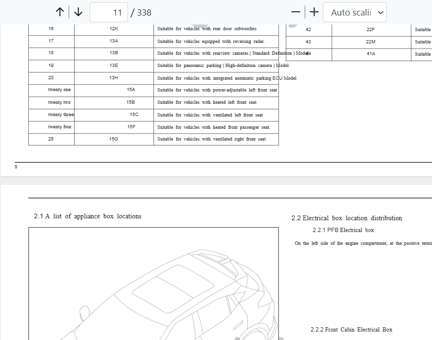Click row number 25
Screen dimensions: 432x340
pyautogui.click(x=51, y=139)
